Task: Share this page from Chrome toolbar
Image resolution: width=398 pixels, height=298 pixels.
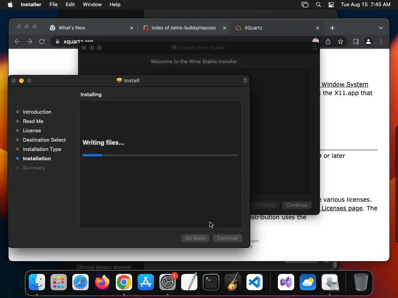Action: tap(328, 42)
